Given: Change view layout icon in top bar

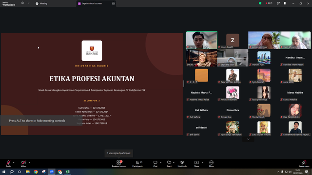Looking at the screenshot, I should tap(285, 3).
